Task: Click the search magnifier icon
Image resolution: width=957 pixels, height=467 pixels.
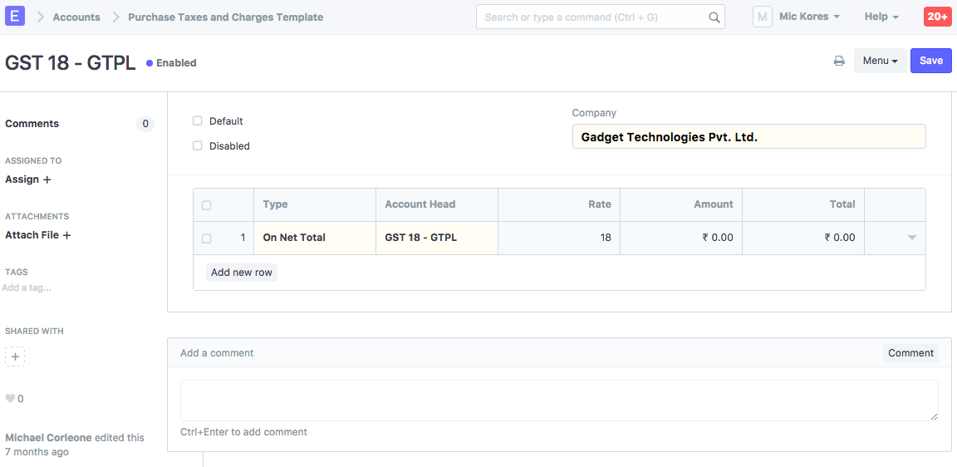Action: 714,17
